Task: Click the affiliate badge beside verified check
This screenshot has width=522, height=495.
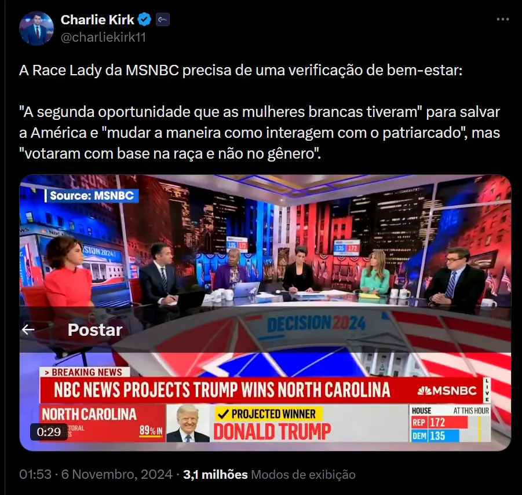Action: pos(163,20)
